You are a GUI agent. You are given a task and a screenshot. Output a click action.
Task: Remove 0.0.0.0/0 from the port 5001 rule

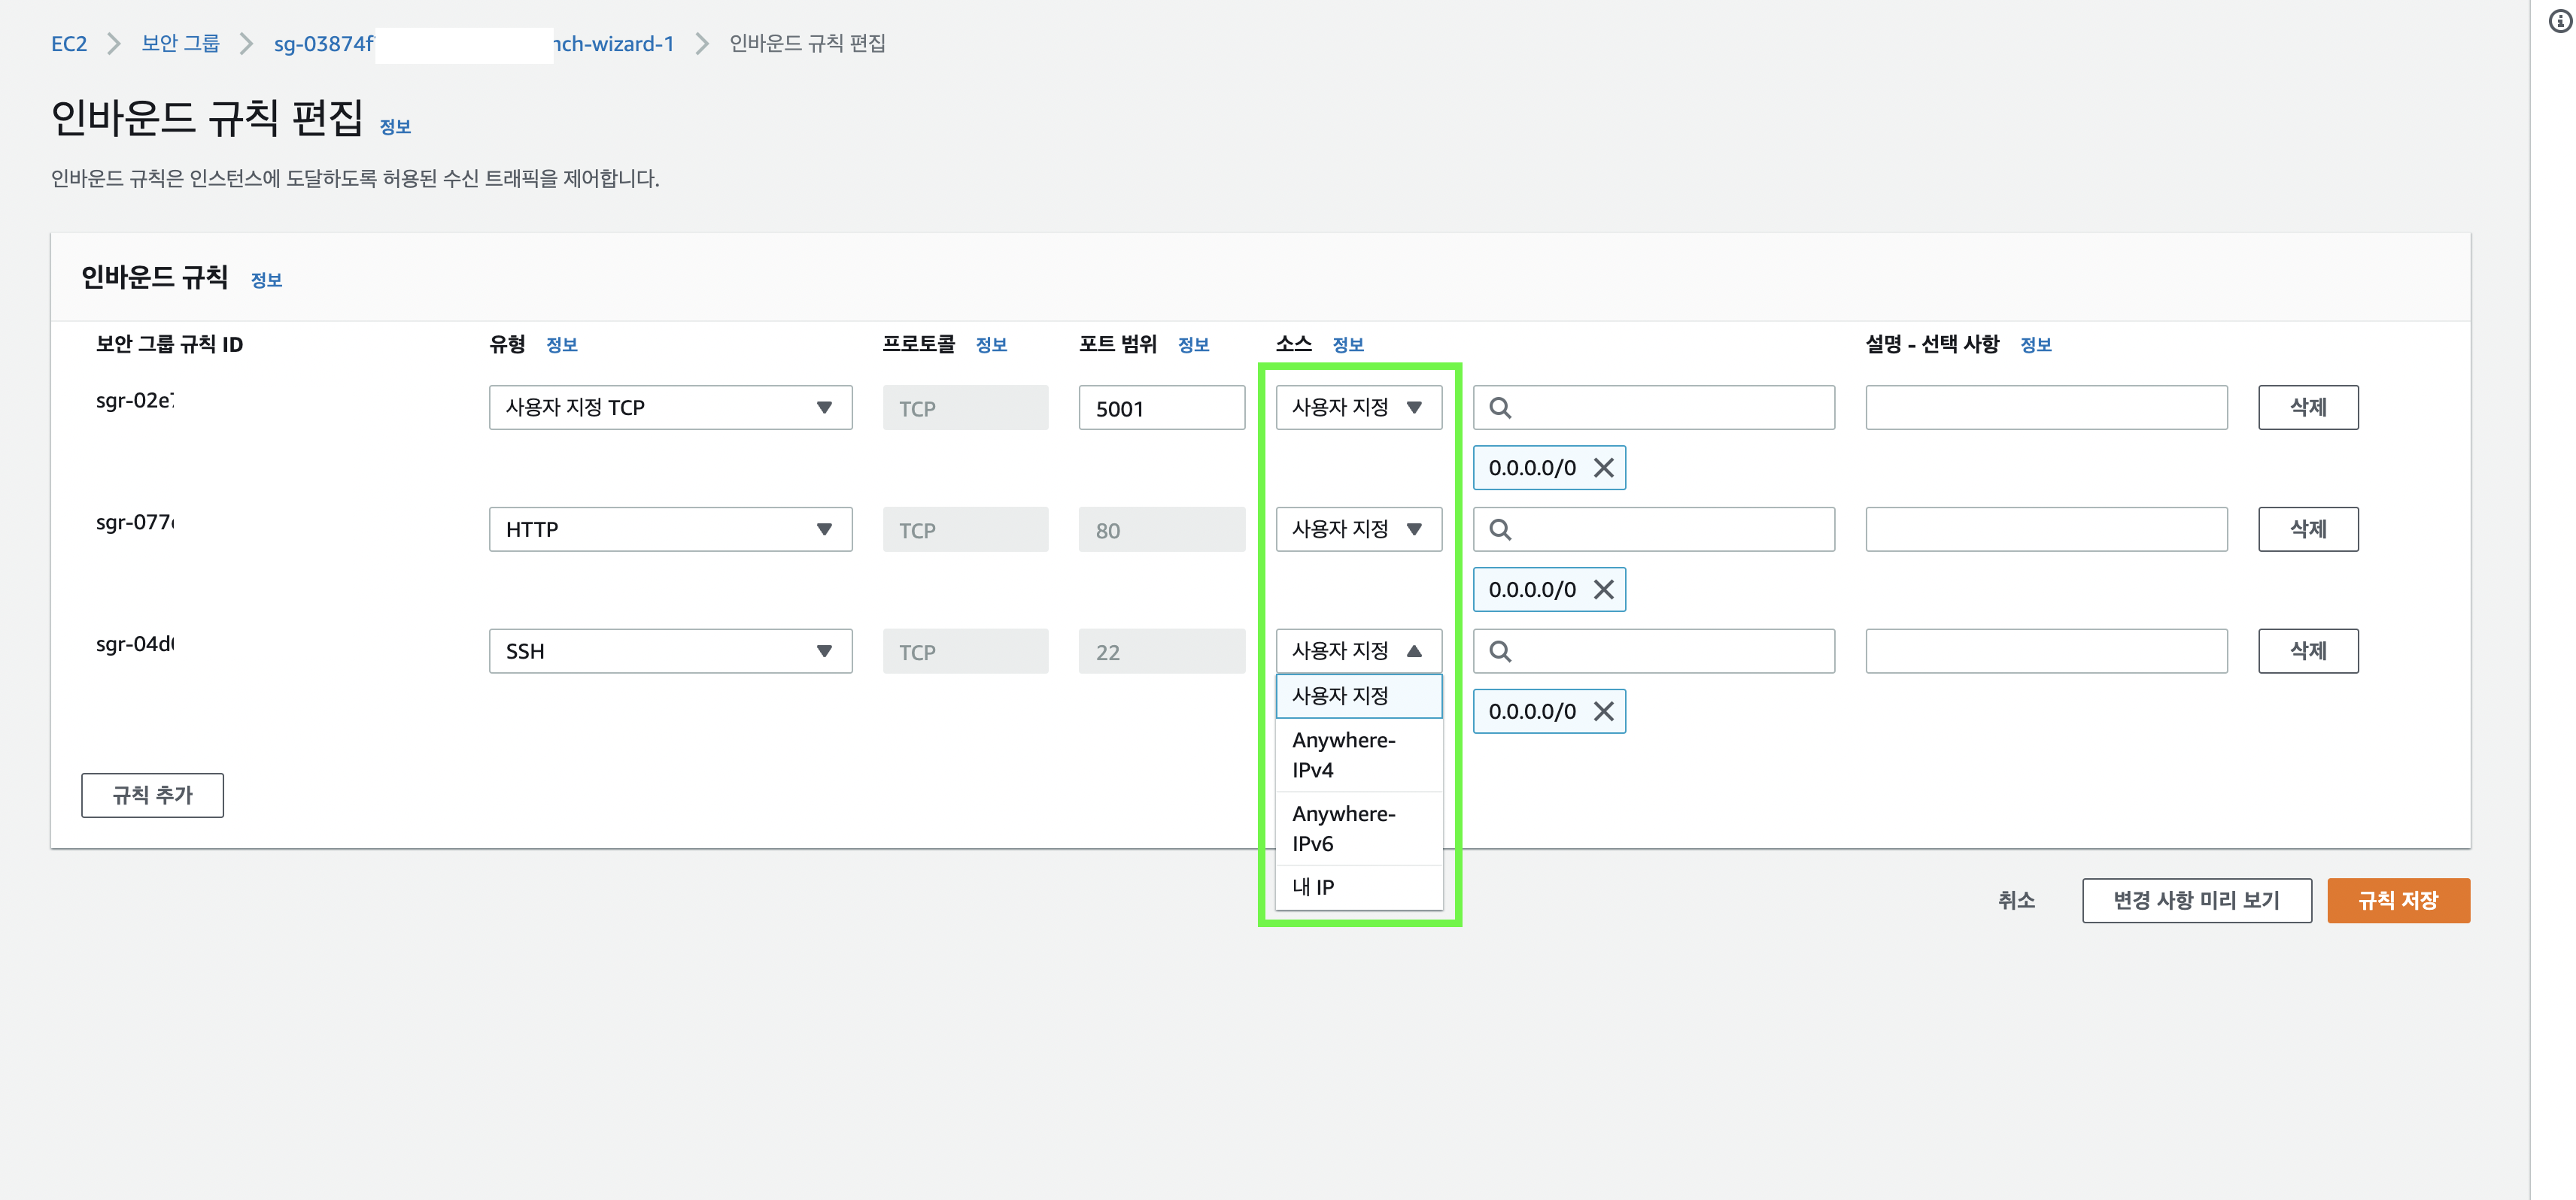pyautogui.click(x=1603, y=468)
